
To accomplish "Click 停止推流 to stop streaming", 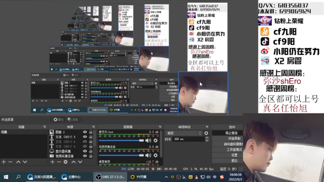I will 228,133.
